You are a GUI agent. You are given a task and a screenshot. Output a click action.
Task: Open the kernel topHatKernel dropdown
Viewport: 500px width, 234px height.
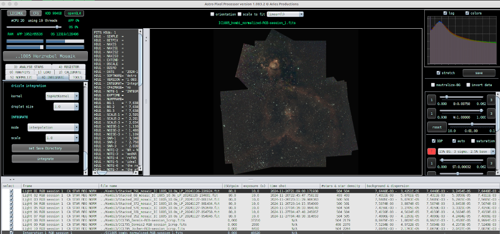click(62, 96)
